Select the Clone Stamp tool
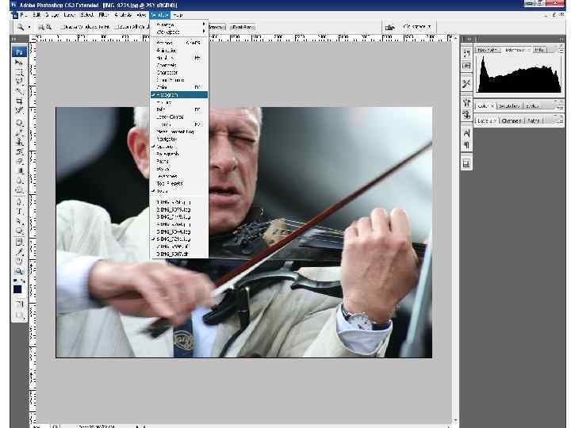571x428 pixels. 19,142
